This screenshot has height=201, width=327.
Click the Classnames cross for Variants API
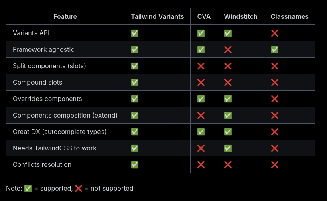coord(275,33)
